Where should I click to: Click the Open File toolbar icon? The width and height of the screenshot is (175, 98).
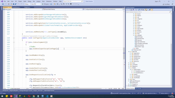pyautogui.click(x=11, y=4)
